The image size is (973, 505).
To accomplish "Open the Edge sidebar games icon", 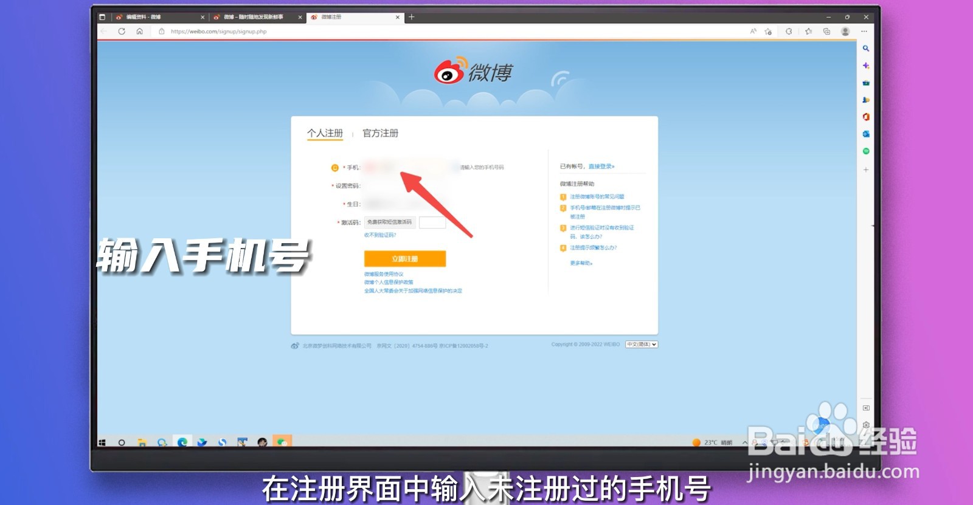I will click(866, 100).
